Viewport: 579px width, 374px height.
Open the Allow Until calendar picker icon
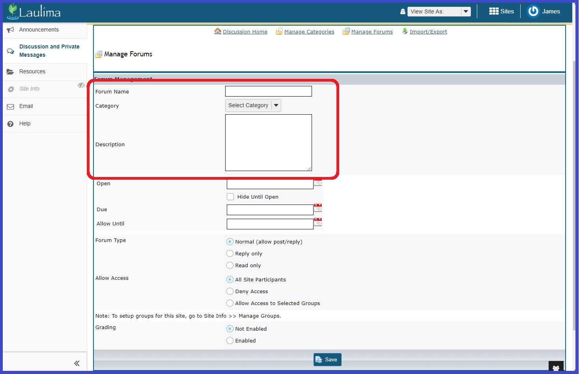tap(318, 222)
